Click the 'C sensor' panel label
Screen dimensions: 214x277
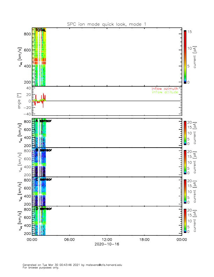coord(44,179)
